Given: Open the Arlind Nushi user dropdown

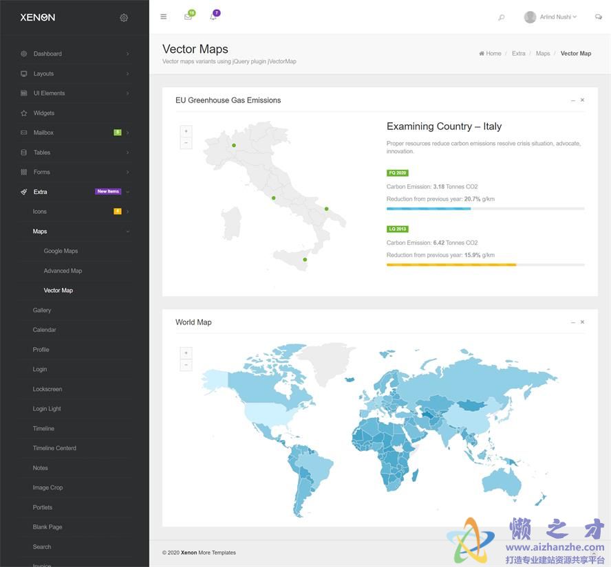Looking at the screenshot, I should click(x=550, y=17).
